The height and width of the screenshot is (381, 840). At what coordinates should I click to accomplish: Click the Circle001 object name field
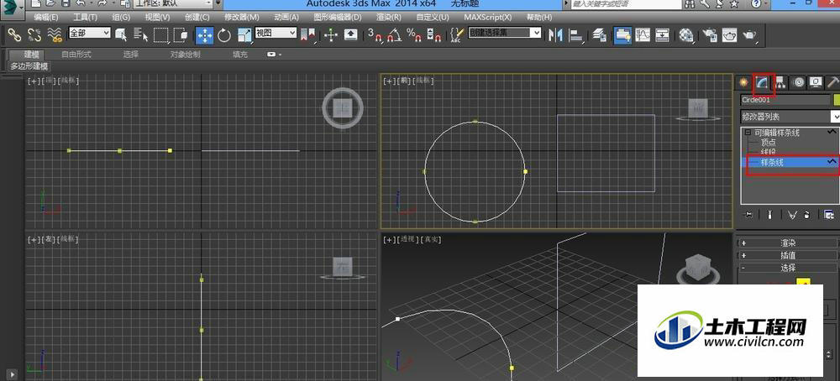pos(785,100)
